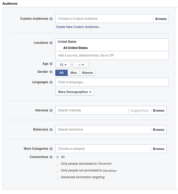Click info icon beside Interests label
This screenshot has height=194, width=178.
(51, 110)
